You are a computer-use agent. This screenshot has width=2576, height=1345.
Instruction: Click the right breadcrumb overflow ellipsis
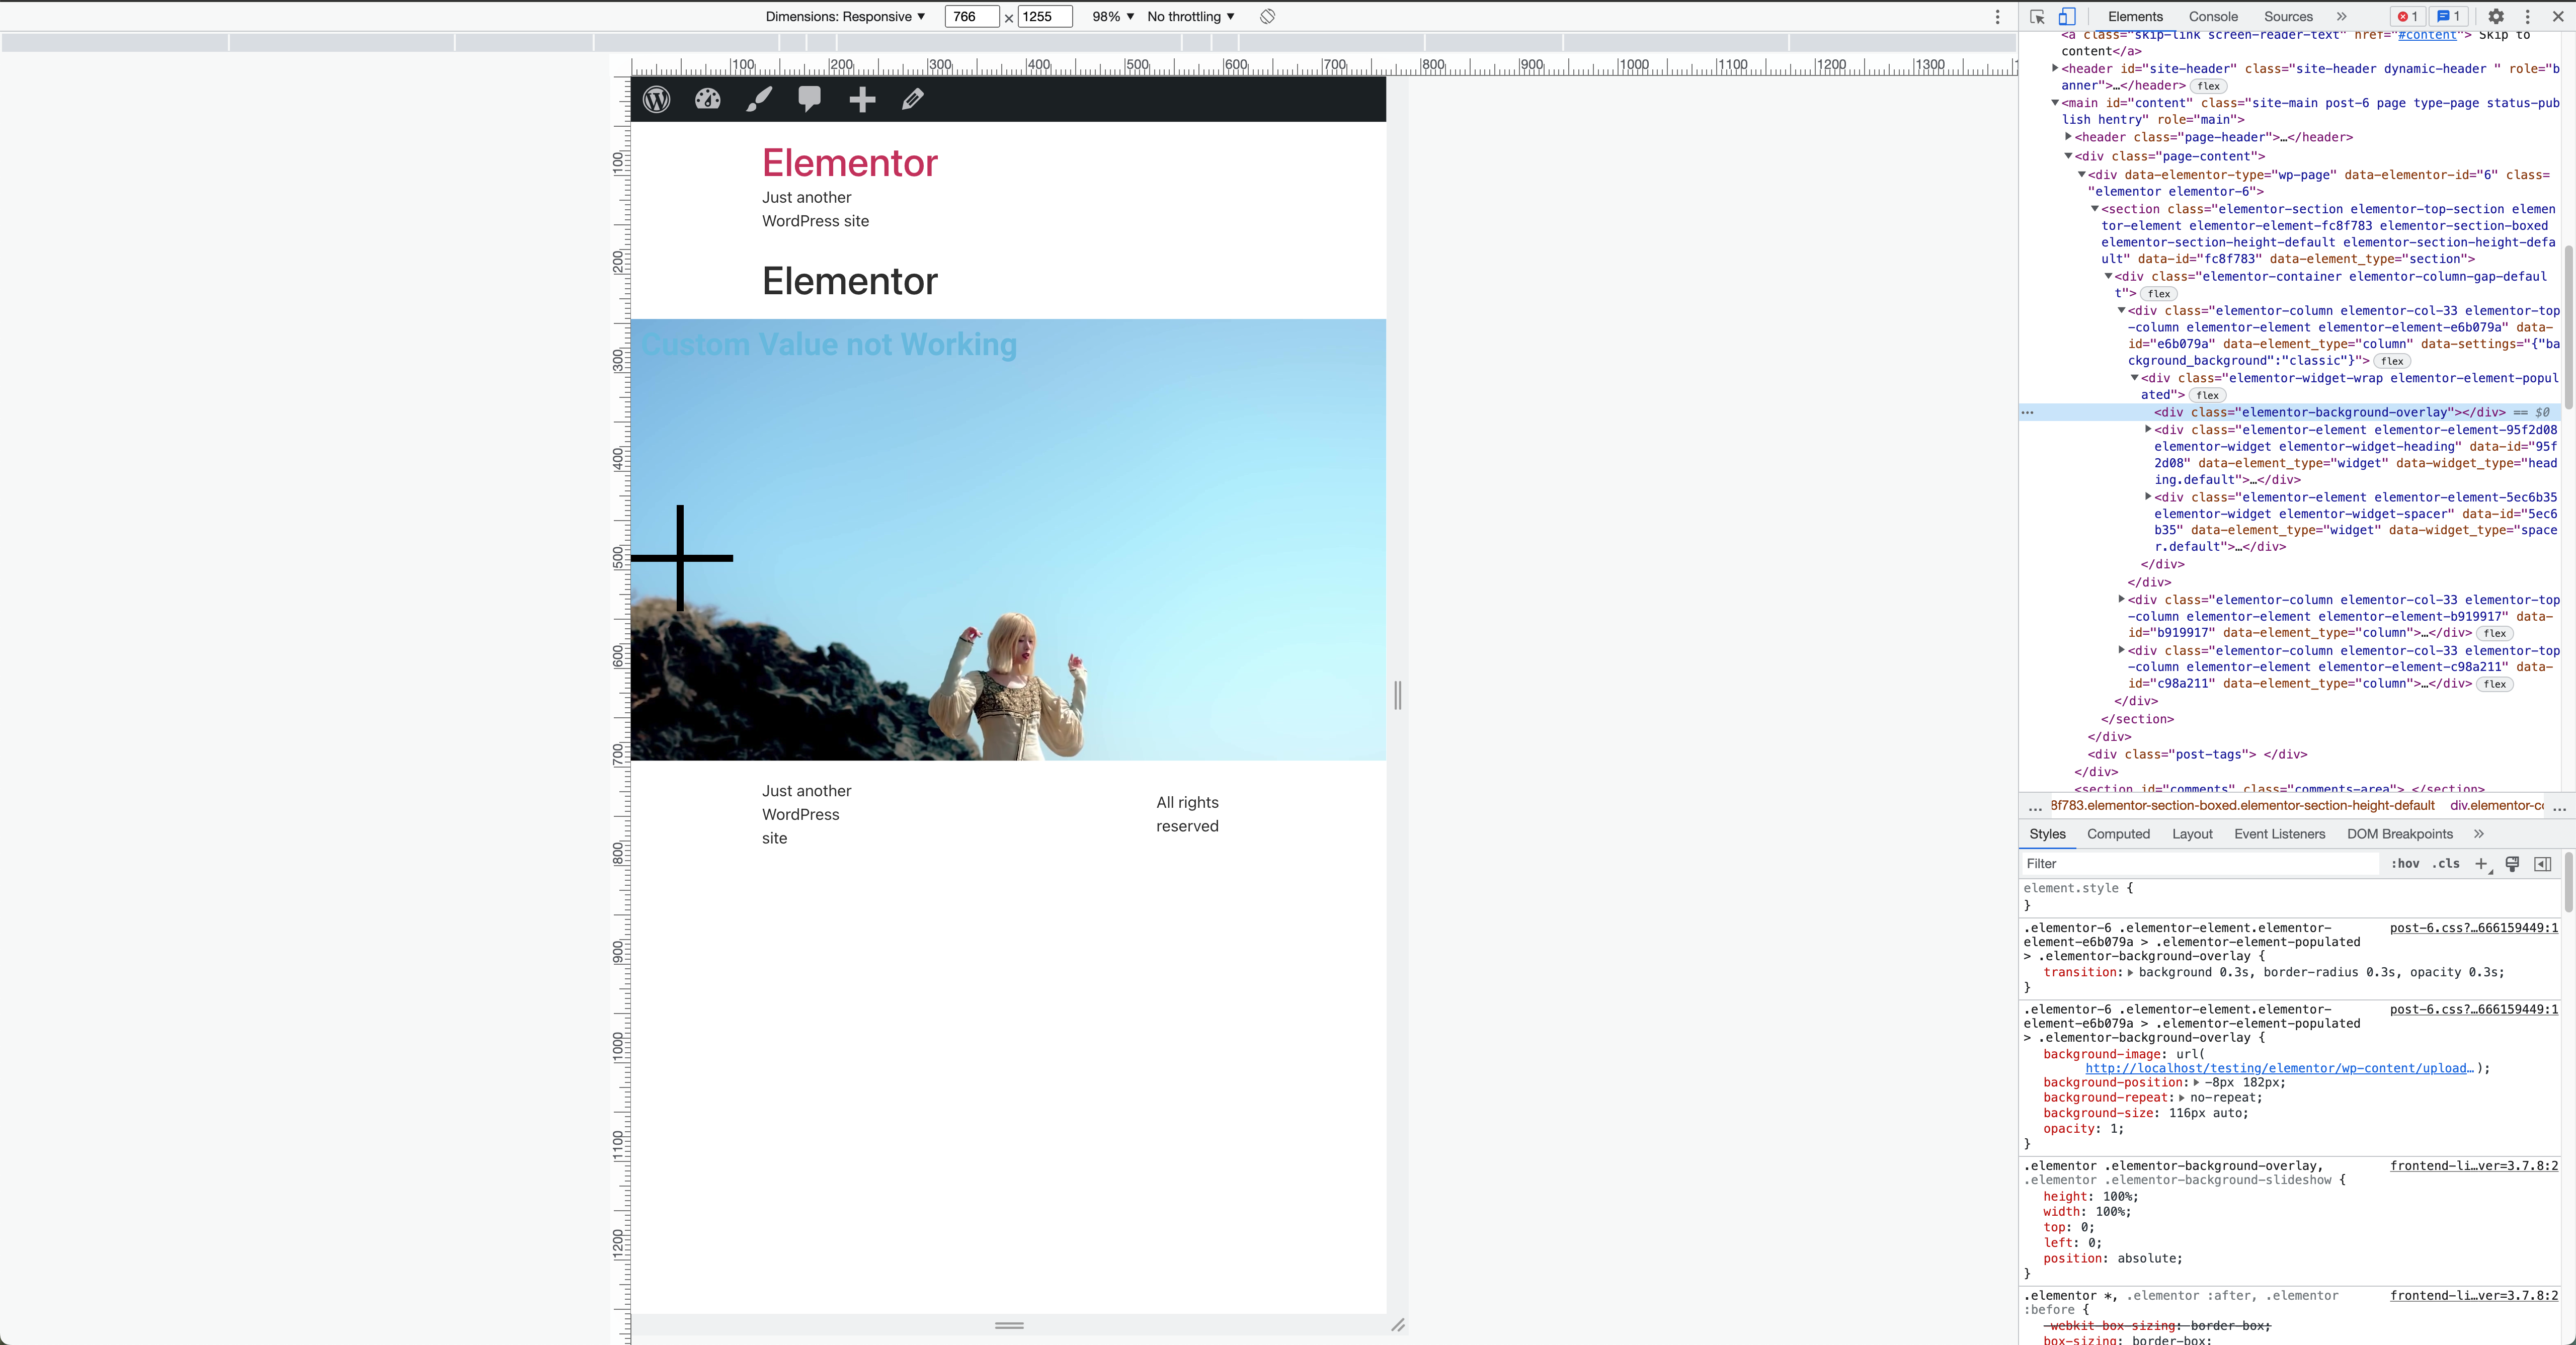coord(2559,807)
